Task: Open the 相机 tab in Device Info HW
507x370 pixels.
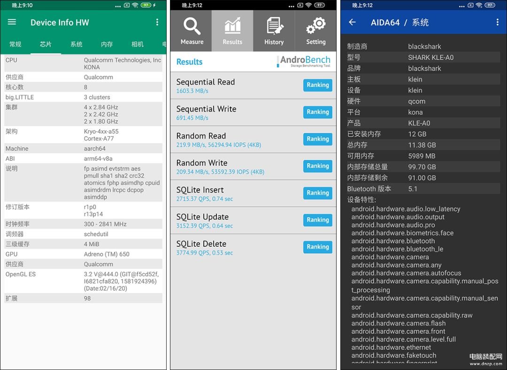Action: coord(138,44)
